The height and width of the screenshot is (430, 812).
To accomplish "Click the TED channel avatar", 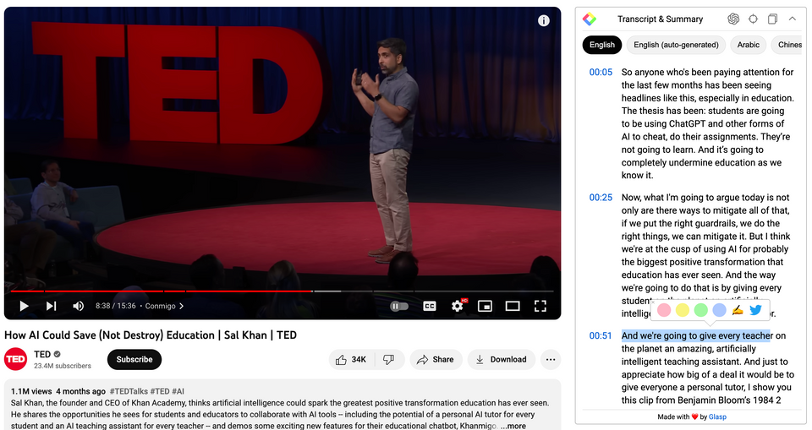I will point(15,359).
